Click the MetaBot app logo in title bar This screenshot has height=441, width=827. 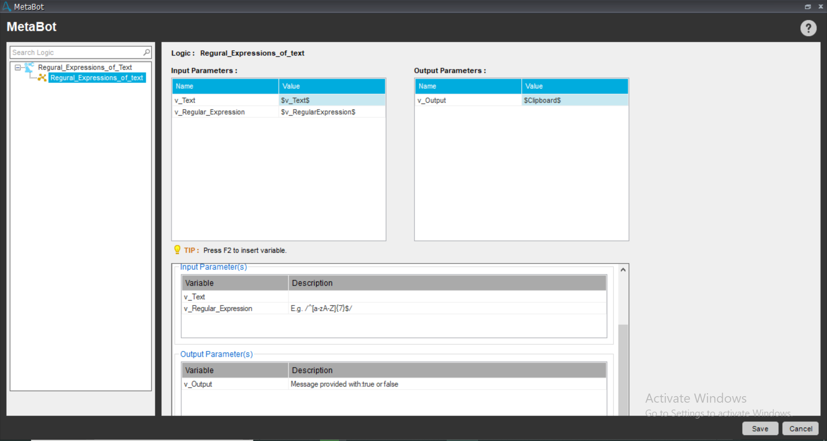pyautogui.click(x=6, y=6)
